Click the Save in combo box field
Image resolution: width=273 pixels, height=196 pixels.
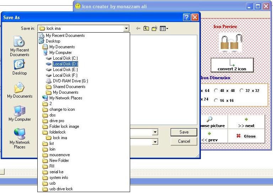(x=84, y=28)
